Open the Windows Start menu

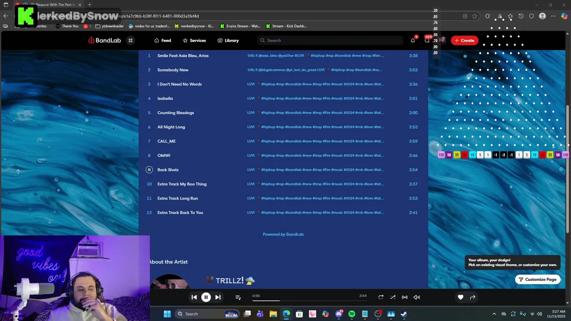click(167, 314)
